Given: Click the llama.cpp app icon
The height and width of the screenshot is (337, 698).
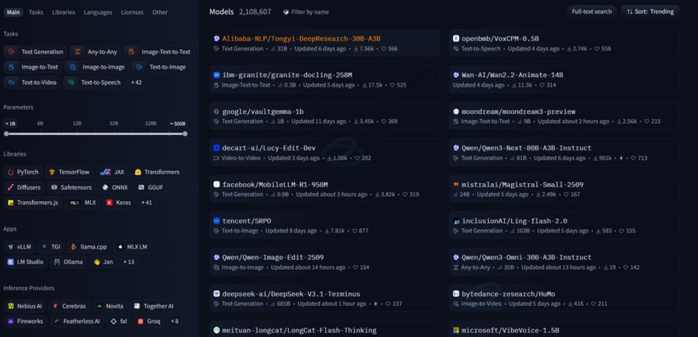Looking at the screenshot, I should (74, 247).
